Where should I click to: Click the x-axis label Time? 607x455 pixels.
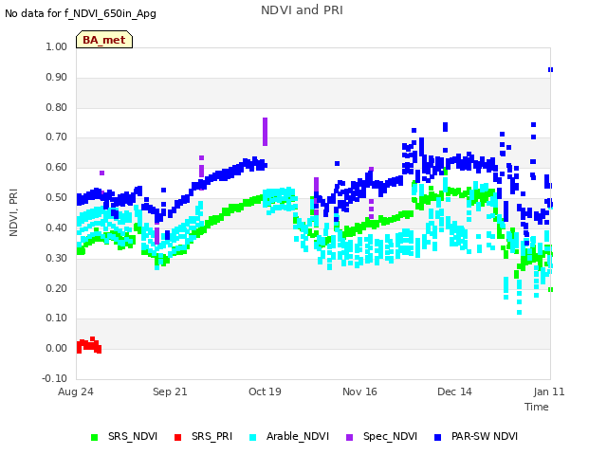click(x=537, y=407)
